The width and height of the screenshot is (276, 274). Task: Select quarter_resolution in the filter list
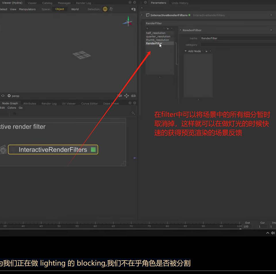158,37
